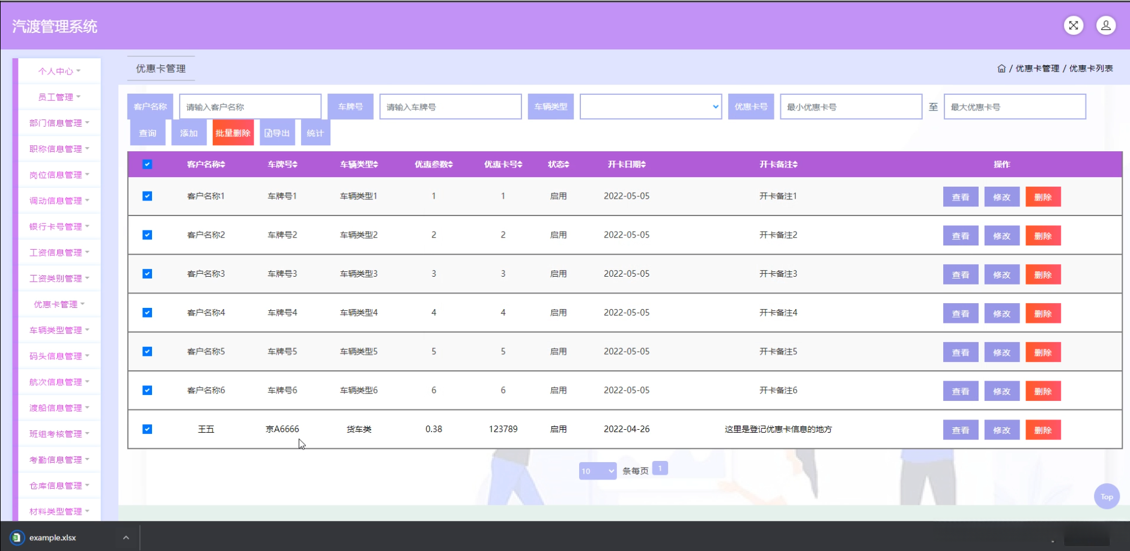Click the 查询 search button

148,133
